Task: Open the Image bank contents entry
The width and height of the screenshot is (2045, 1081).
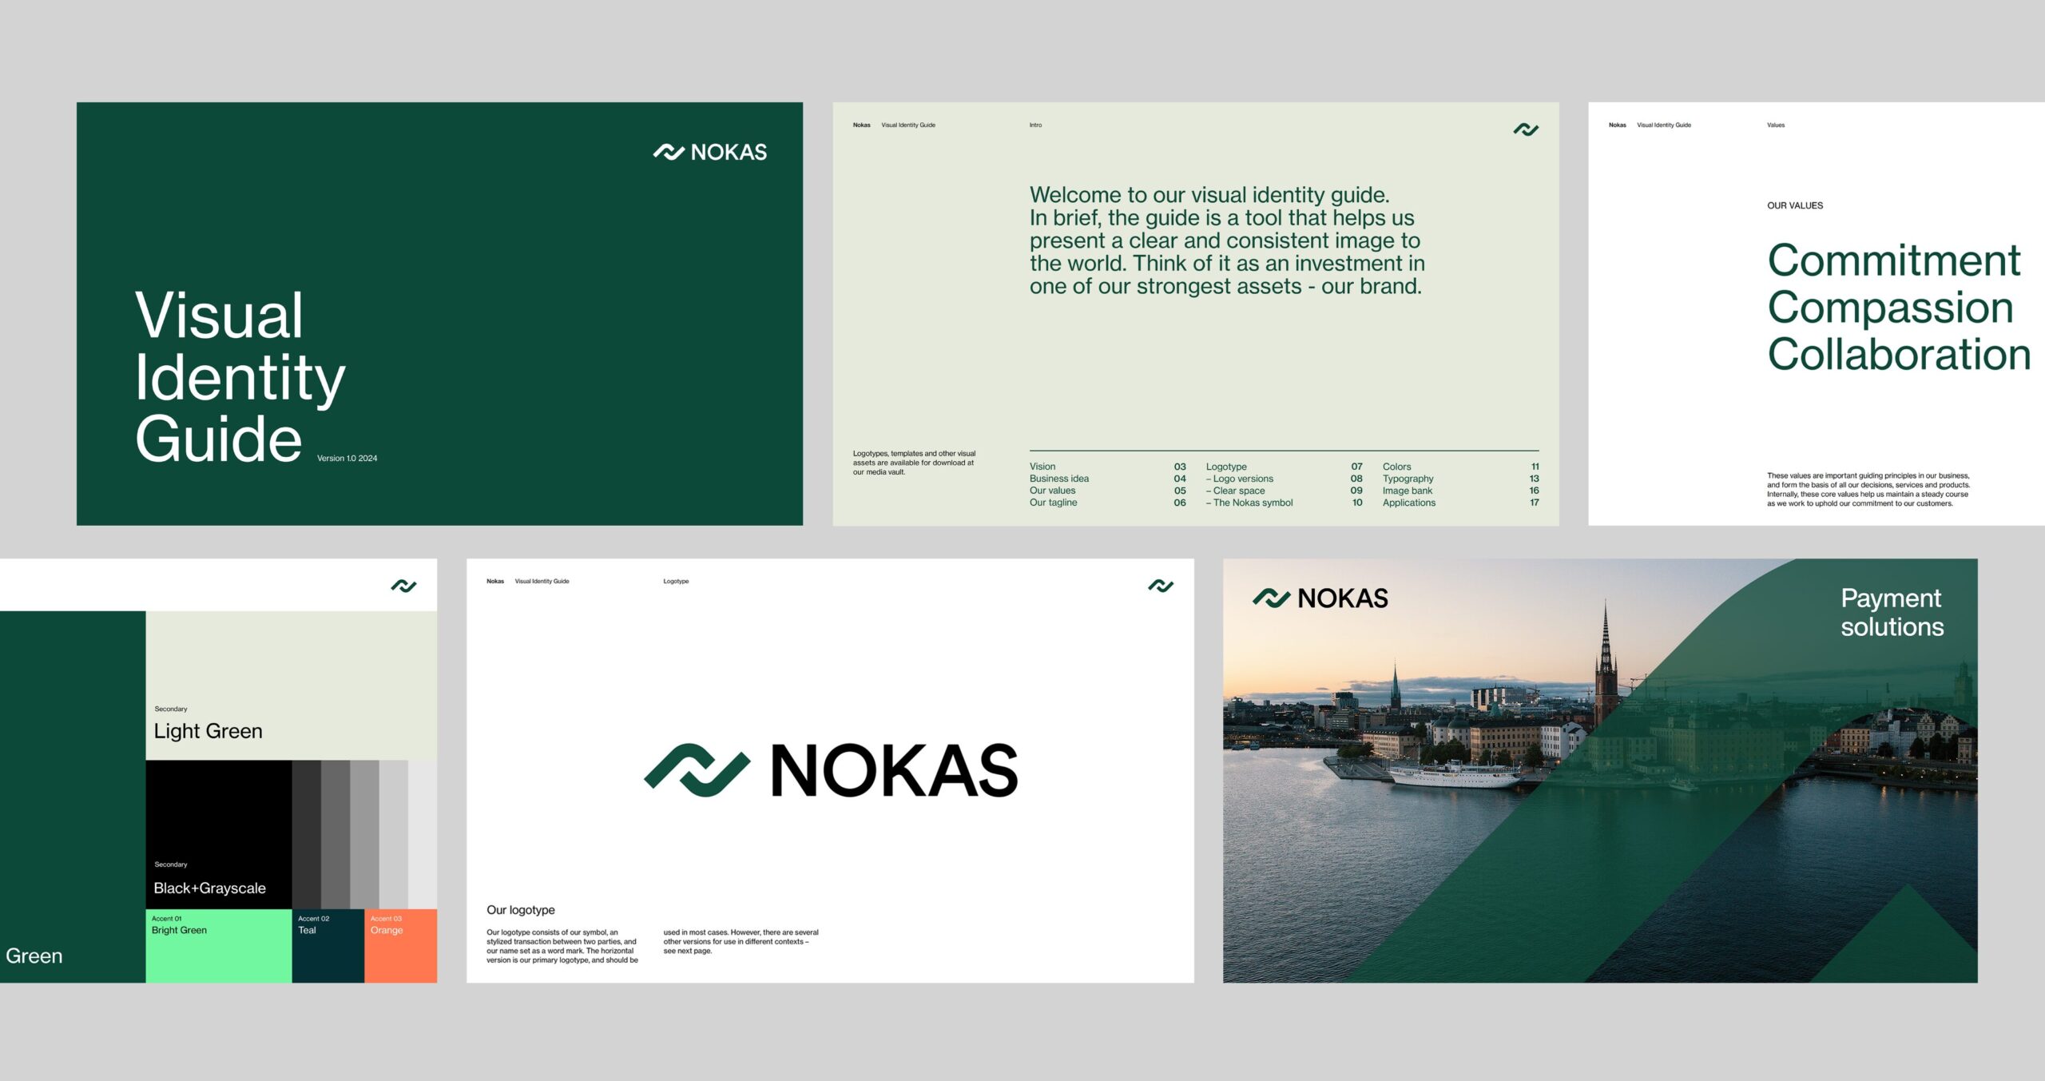Action: 1407,491
